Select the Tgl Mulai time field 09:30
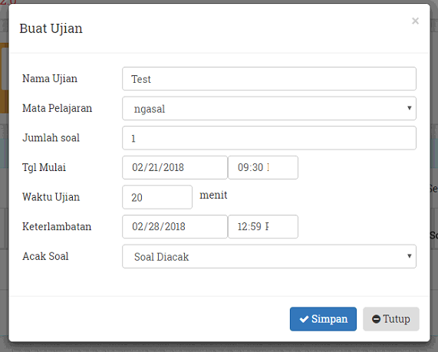Image resolution: width=438 pixels, height=352 pixels. [263, 168]
